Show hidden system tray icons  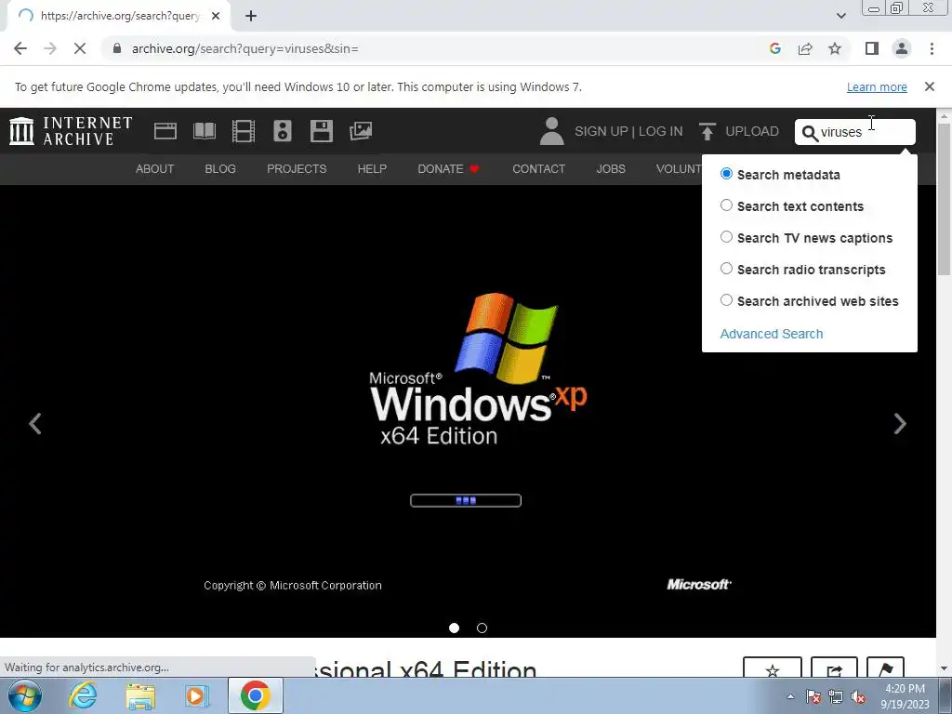pos(790,696)
